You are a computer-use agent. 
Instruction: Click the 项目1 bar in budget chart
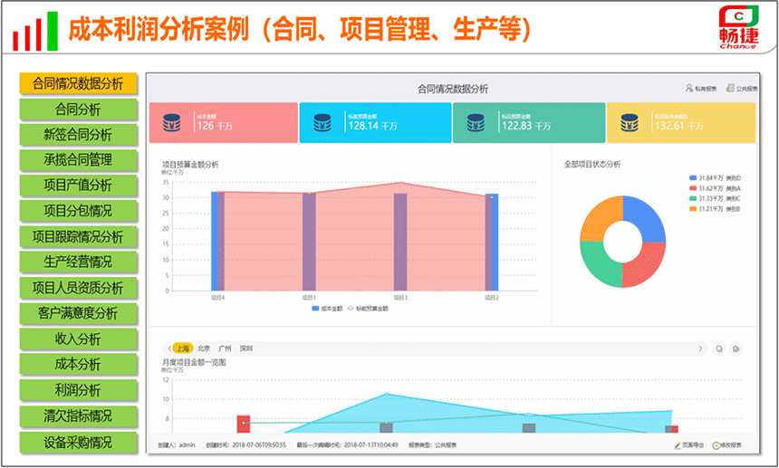coord(309,242)
